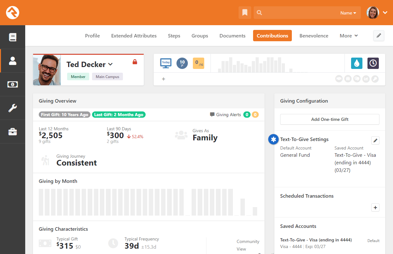This screenshot has height=254, width=393.
Task: Open the More tab dropdown
Action: tap(349, 36)
